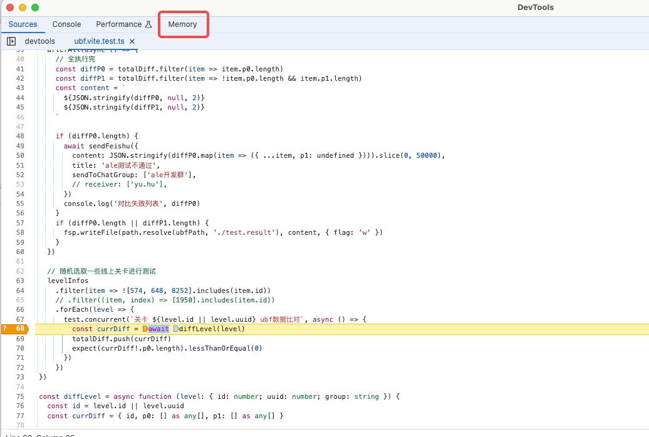This screenshot has height=437, width=649.
Task: Click the inline breakpoint marker before diffLevel(level)
Action: (x=176, y=329)
